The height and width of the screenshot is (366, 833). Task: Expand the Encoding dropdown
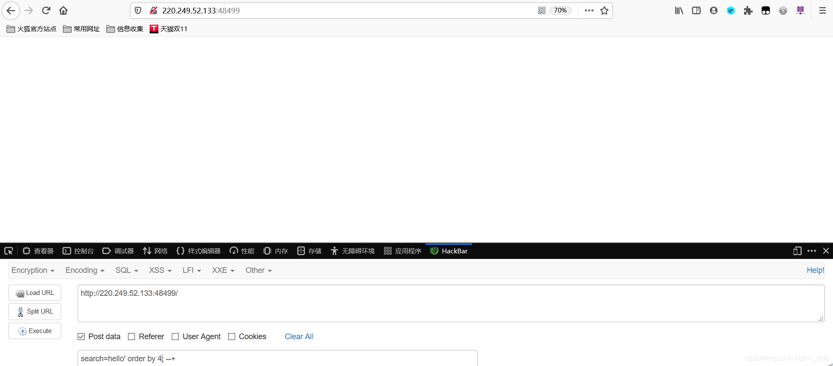click(x=85, y=270)
